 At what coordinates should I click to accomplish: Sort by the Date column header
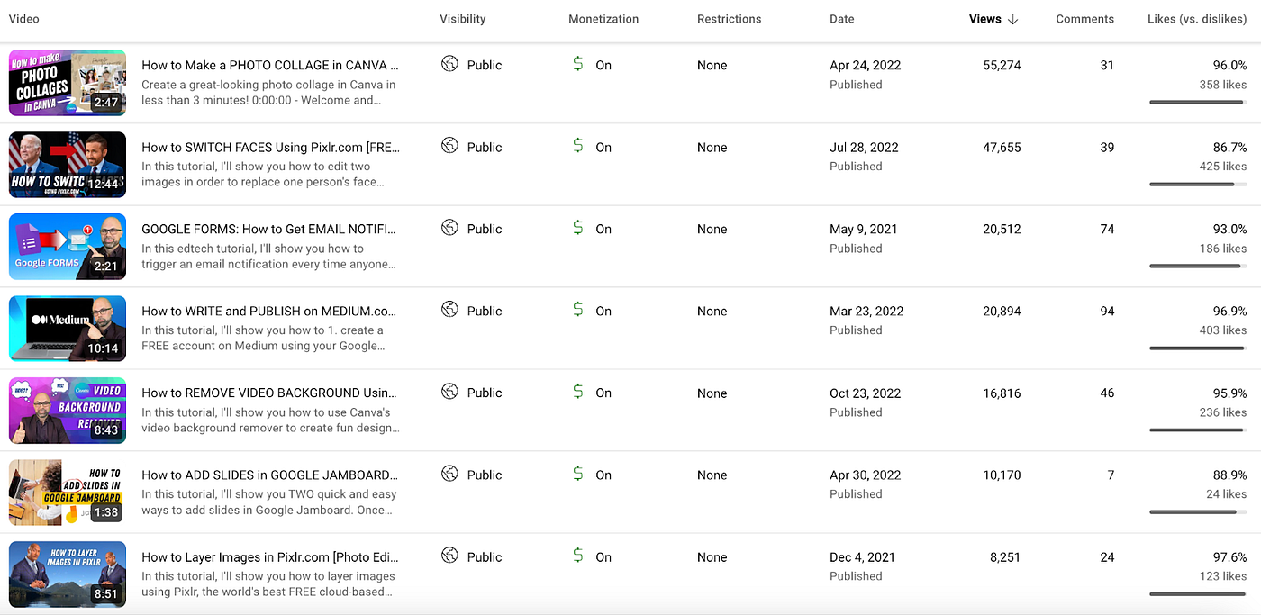tap(842, 19)
